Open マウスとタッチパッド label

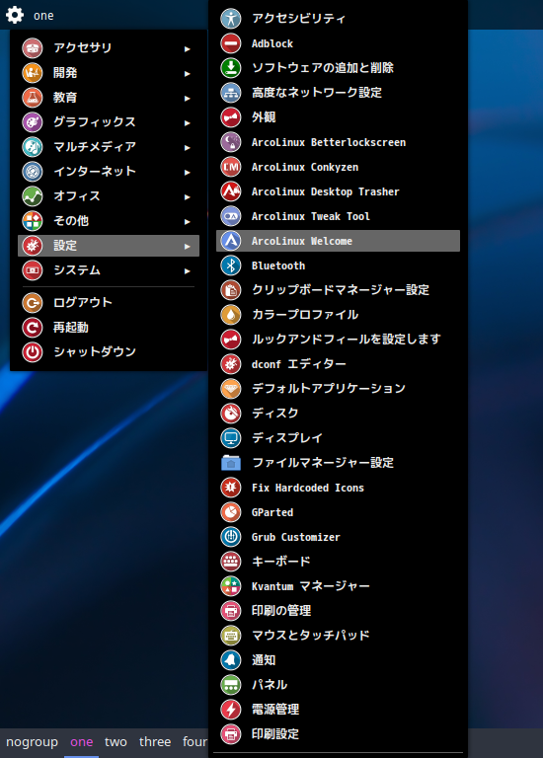click(311, 635)
